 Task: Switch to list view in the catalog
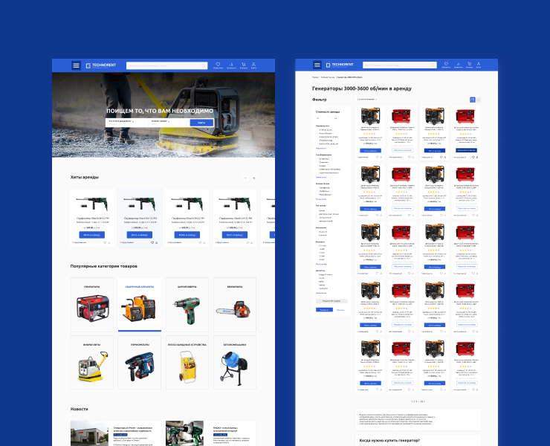click(x=478, y=99)
